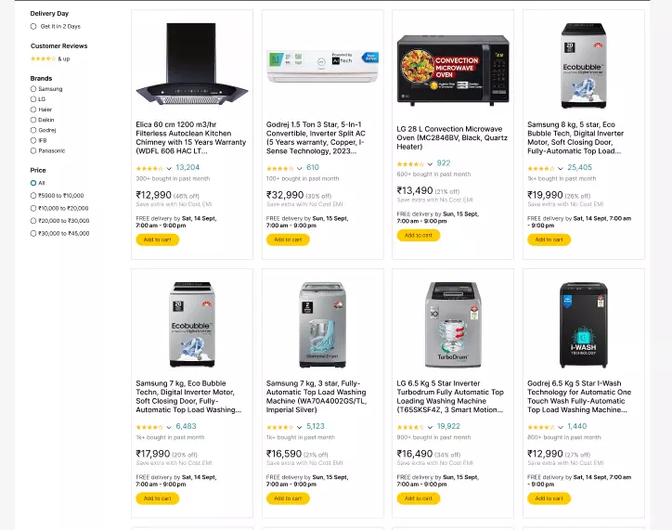Expand rating dropdown for Elica chimney

pos(169,168)
